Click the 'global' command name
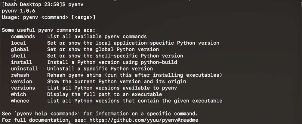The image size is (302, 124). coord(20,49)
